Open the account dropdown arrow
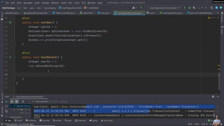Viewport: 224px width, 126px height. pyautogui.click(x=136, y=8)
